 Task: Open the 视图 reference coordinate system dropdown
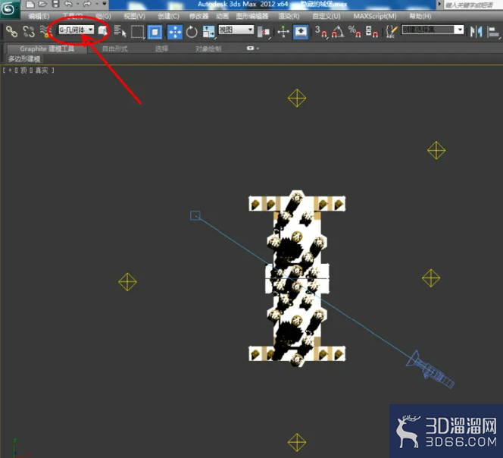(x=236, y=30)
